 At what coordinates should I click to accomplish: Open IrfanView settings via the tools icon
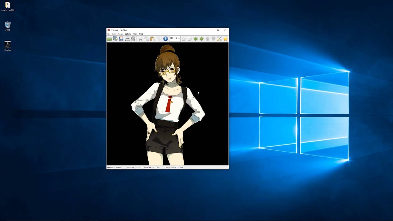(x=219, y=39)
